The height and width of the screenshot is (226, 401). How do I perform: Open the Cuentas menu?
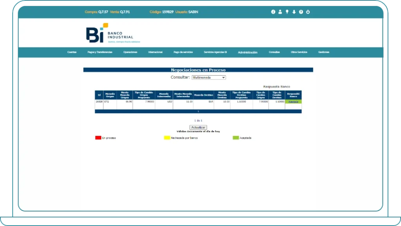point(72,52)
